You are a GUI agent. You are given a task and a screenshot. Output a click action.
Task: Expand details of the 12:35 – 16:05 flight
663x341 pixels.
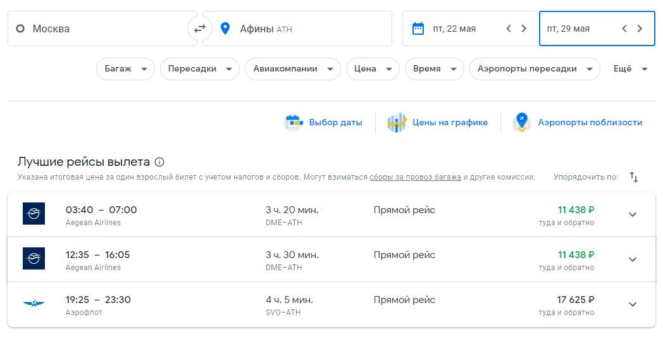click(633, 259)
